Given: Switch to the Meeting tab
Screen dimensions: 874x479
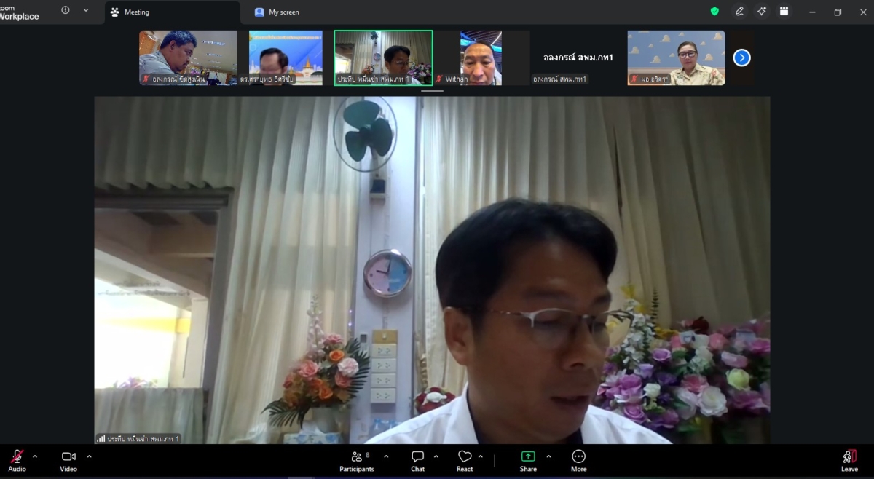Looking at the screenshot, I should (130, 12).
